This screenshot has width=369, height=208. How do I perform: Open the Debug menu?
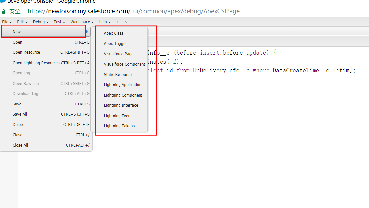40,22
